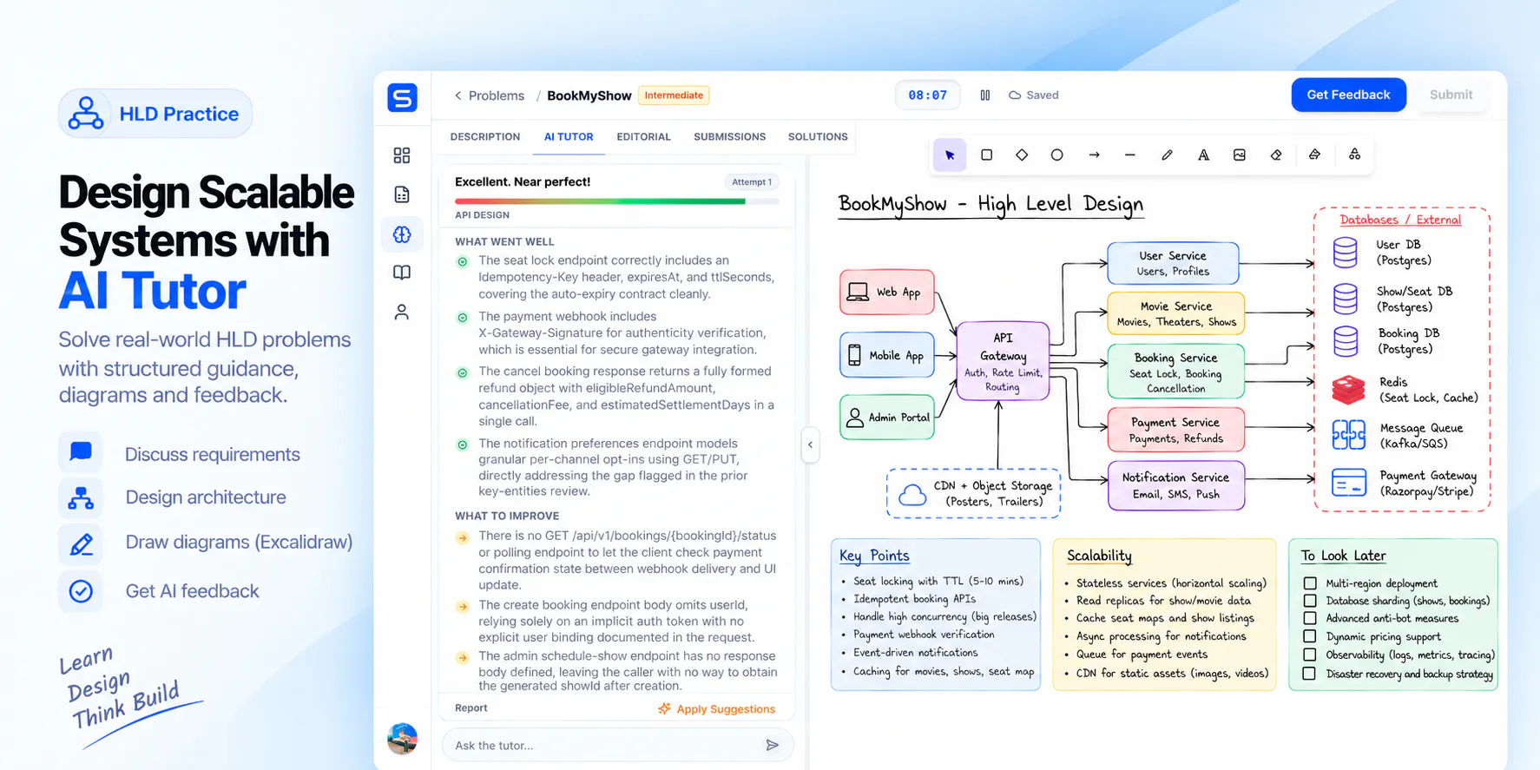Click the blue S app logo
1540x770 pixels.
click(x=402, y=97)
